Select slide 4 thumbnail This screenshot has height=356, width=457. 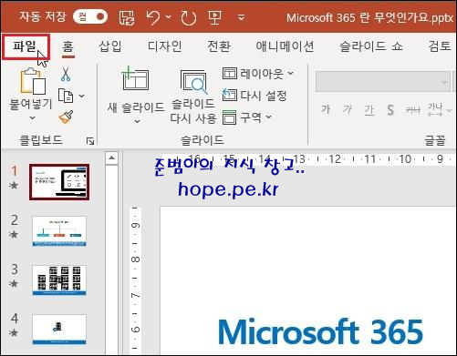point(59,330)
